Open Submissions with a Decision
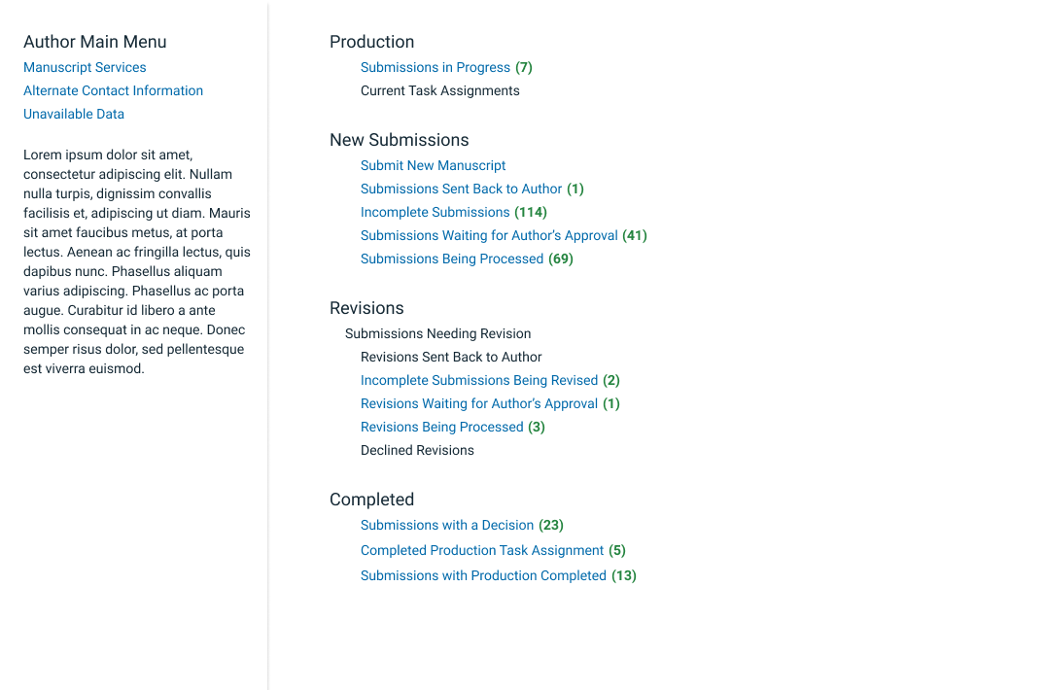 tap(462, 525)
